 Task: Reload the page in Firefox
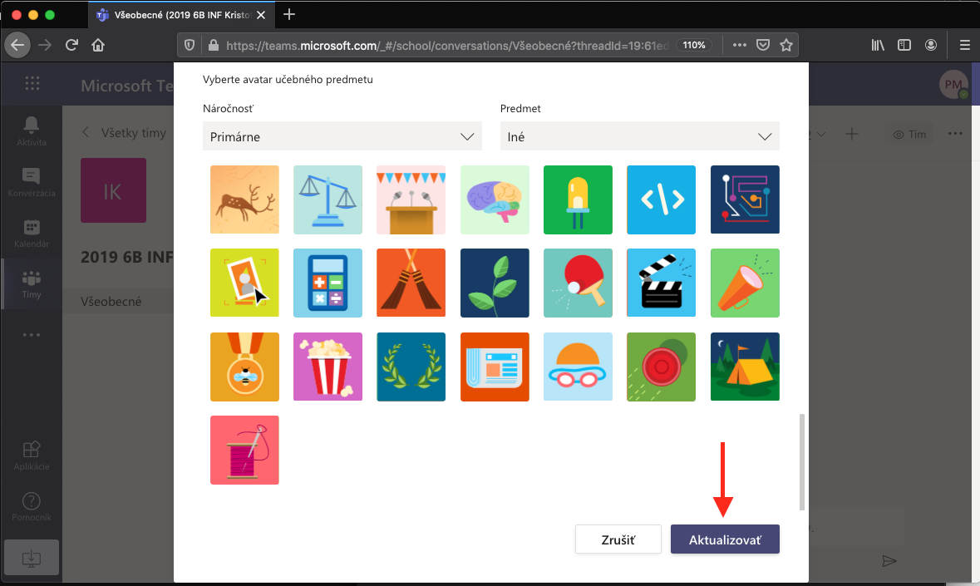tap(72, 45)
